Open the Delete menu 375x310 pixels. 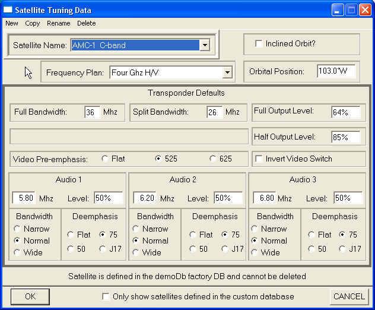(86, 23)
